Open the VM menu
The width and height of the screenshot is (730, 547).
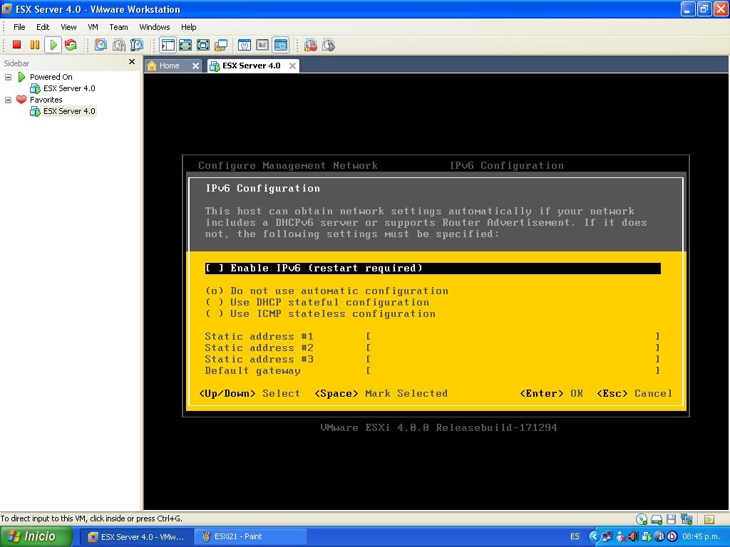(x=93, y=27)
